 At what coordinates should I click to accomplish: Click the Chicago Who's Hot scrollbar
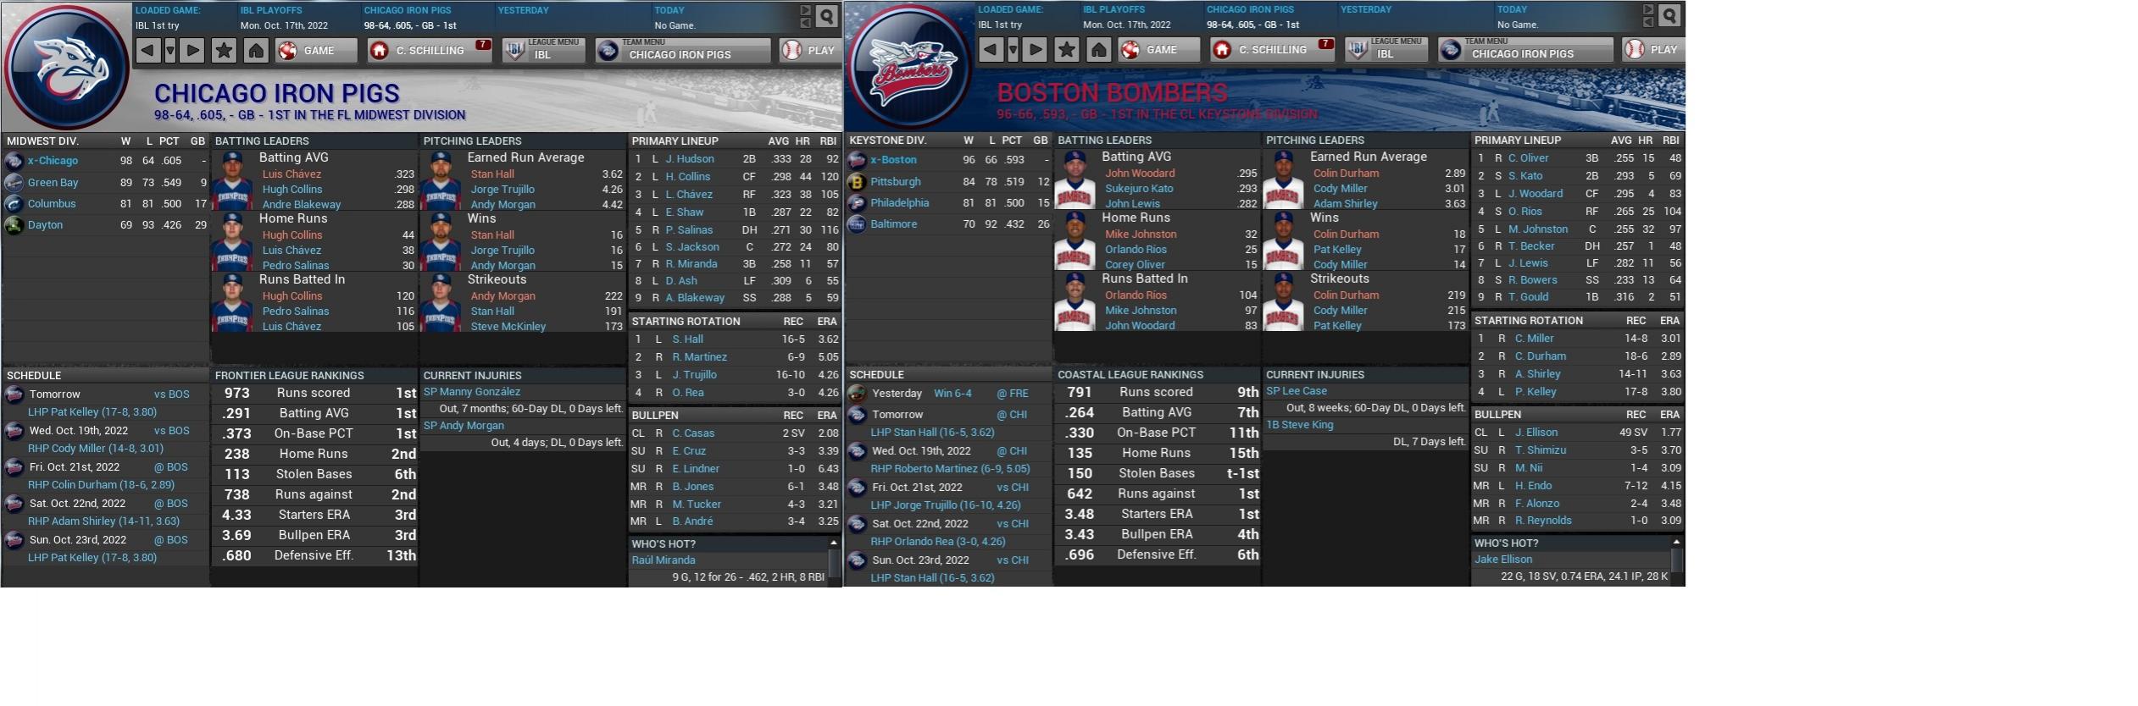835,562
